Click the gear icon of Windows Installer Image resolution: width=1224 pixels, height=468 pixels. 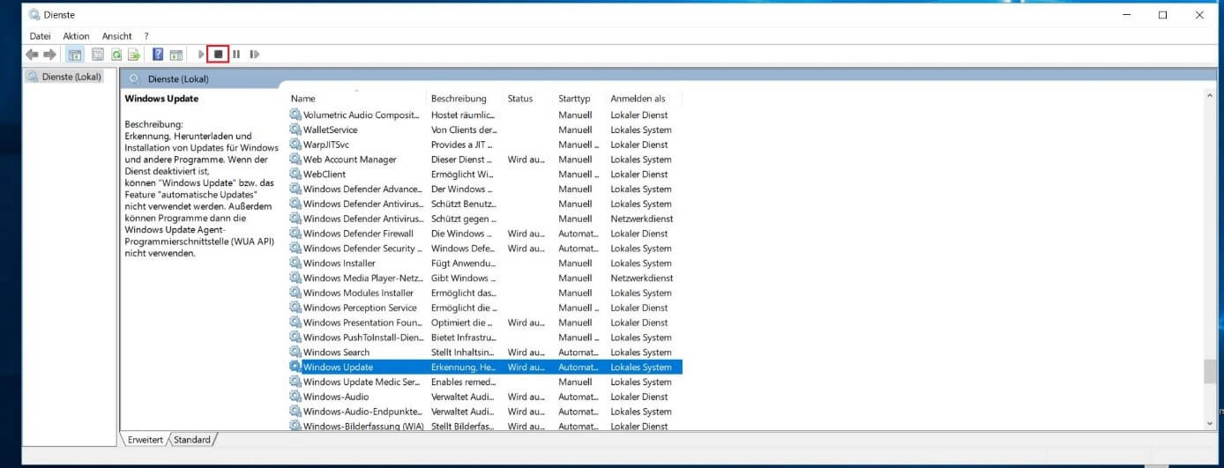click(295, 263)
